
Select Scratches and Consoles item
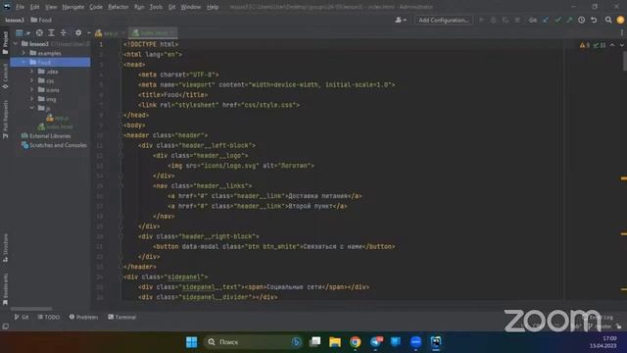click(x=54, y=145)
